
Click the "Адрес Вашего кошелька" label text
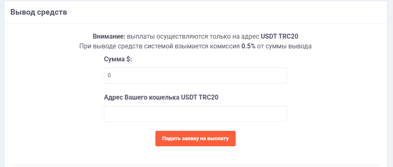142,97
